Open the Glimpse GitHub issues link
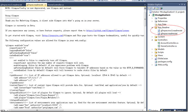This screenshot has height=112, width=188. 108,31
